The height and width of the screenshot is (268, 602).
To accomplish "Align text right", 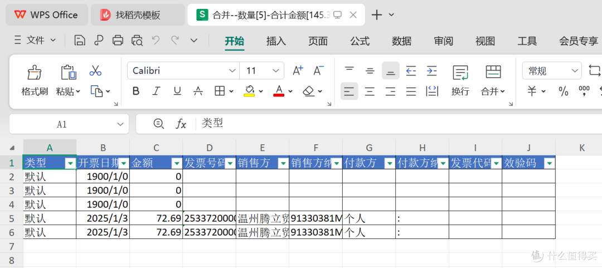I will click(x=391, y=91).
